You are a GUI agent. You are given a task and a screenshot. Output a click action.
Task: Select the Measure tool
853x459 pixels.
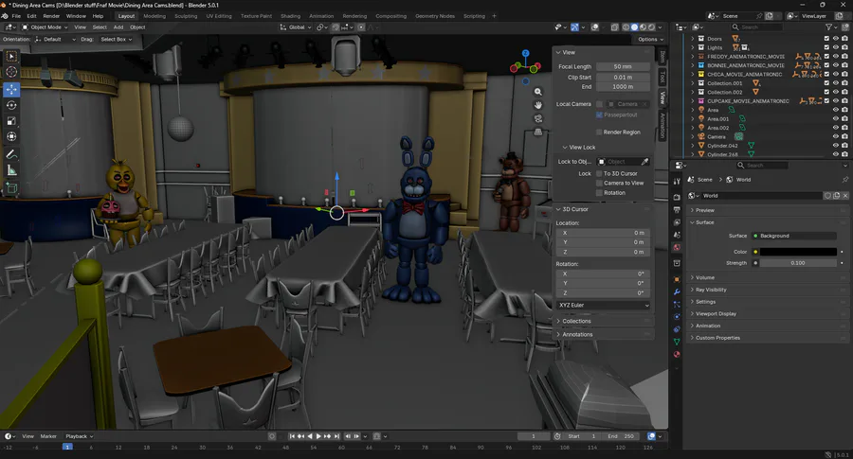pos(11,171)
